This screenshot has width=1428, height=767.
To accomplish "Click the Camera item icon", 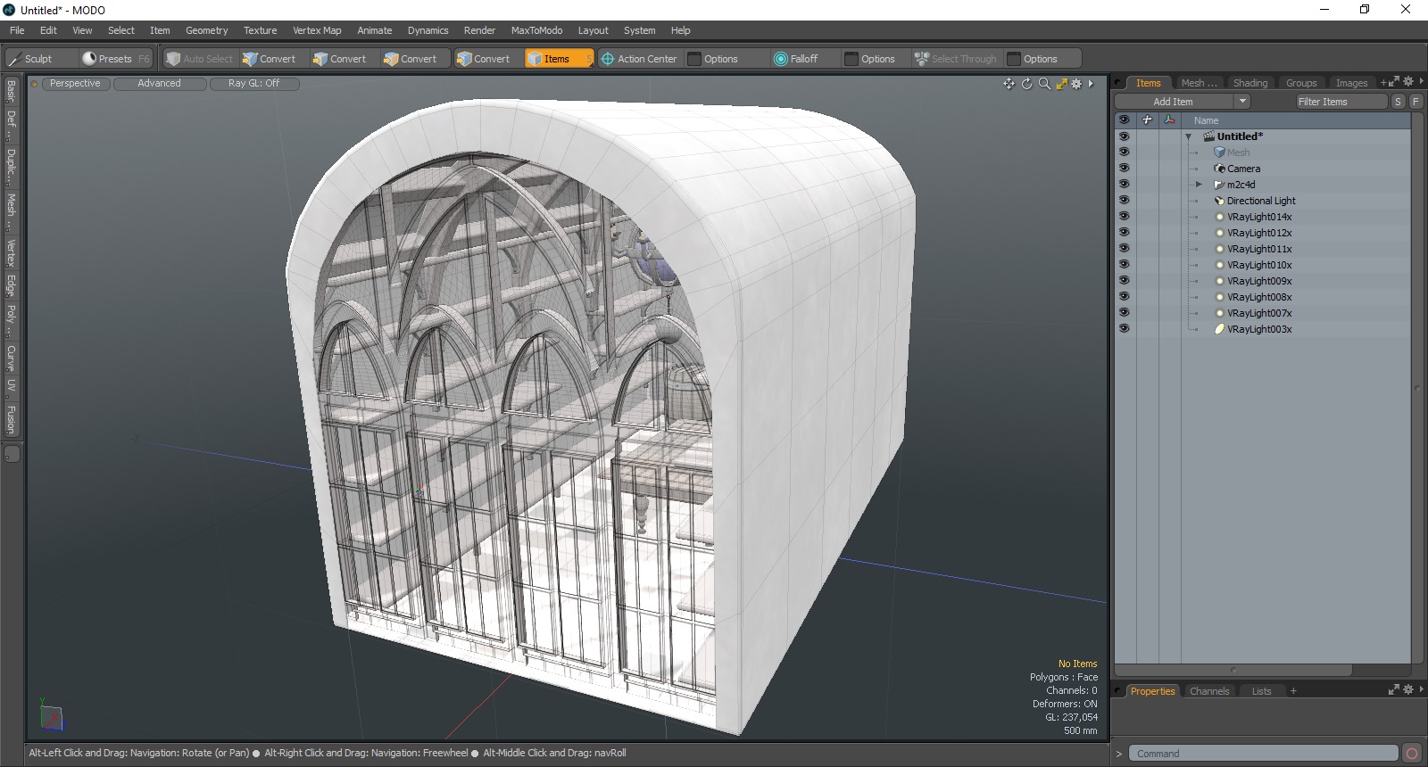I will click(1219, 169).
